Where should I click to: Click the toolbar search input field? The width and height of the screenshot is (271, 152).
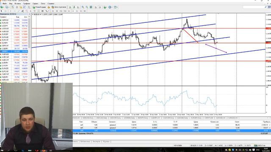click(254, 7)
